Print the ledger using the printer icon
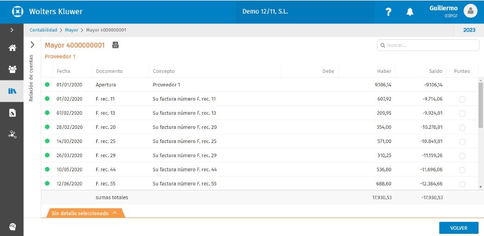 [115, 45]
